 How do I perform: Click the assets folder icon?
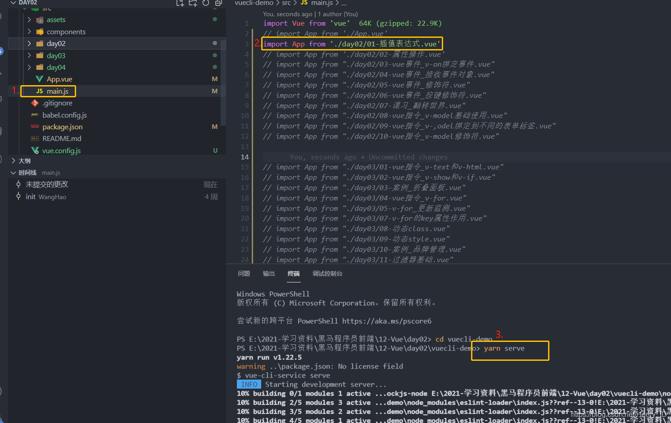pos(40,20)
